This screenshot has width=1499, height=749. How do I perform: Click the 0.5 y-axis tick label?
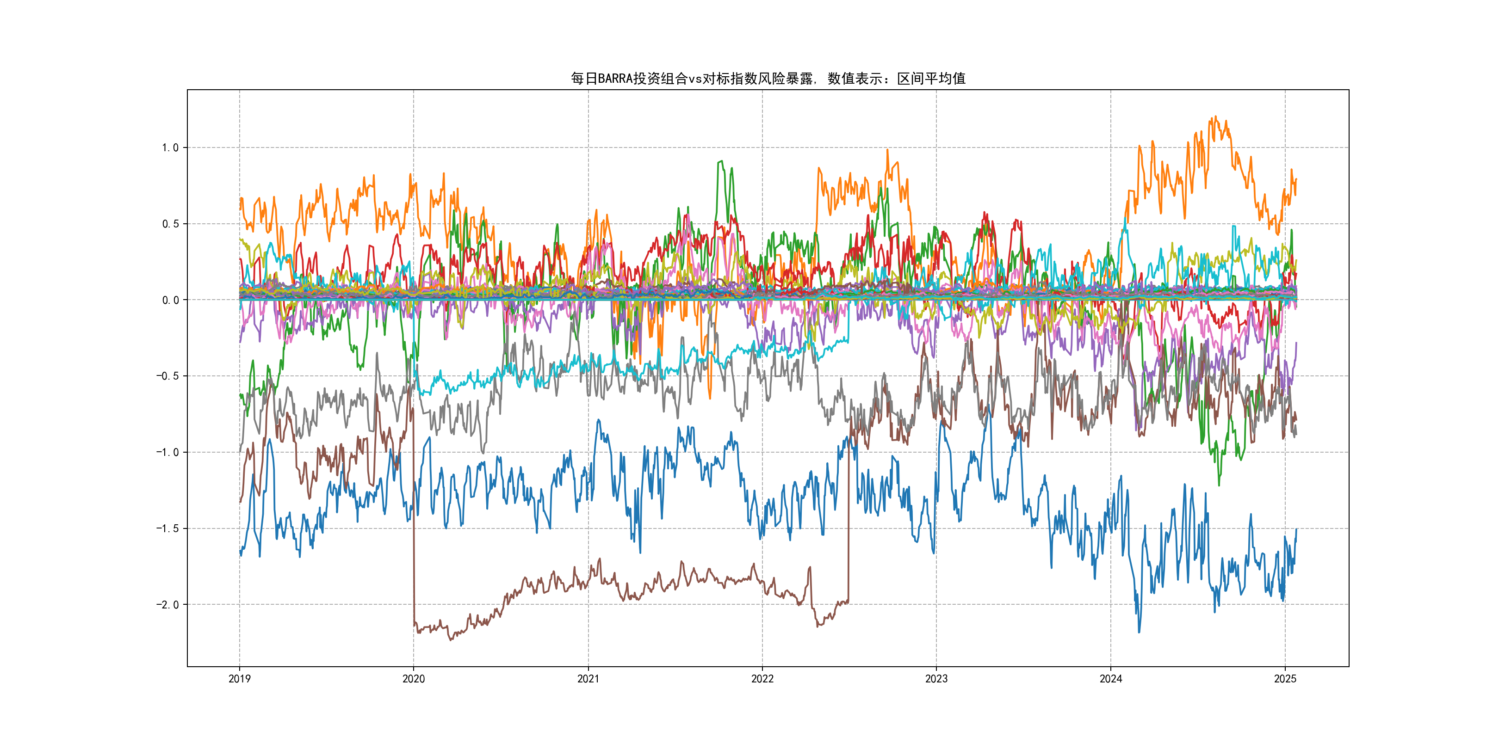tap(170, 224)
